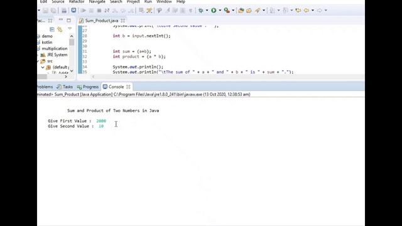Open the Navigate menu
402x226 pixels.
97,1
